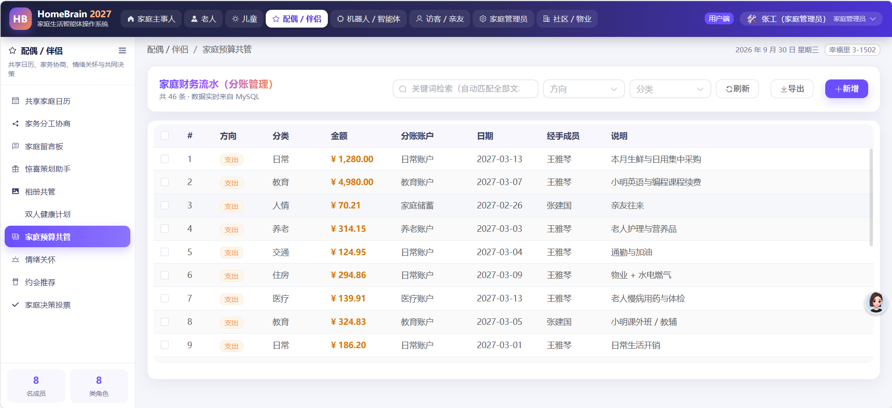Click icon beside 约会推荐

(x=15, y=282)
